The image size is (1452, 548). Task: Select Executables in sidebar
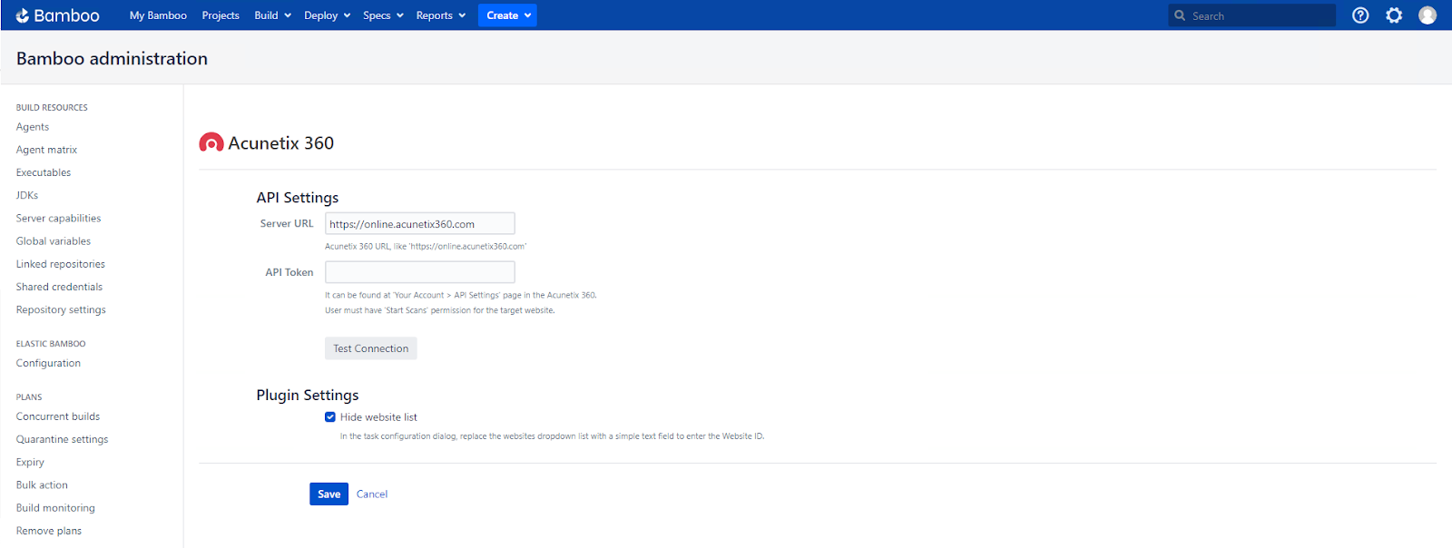(x=44, y=172)
